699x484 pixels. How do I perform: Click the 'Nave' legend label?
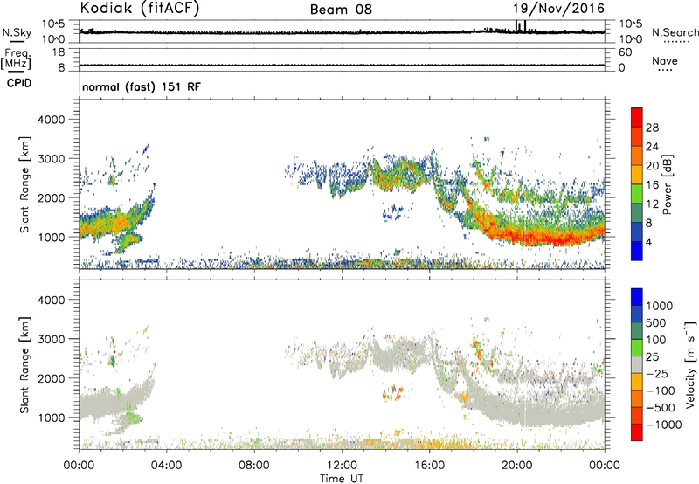tap(665, 60)
